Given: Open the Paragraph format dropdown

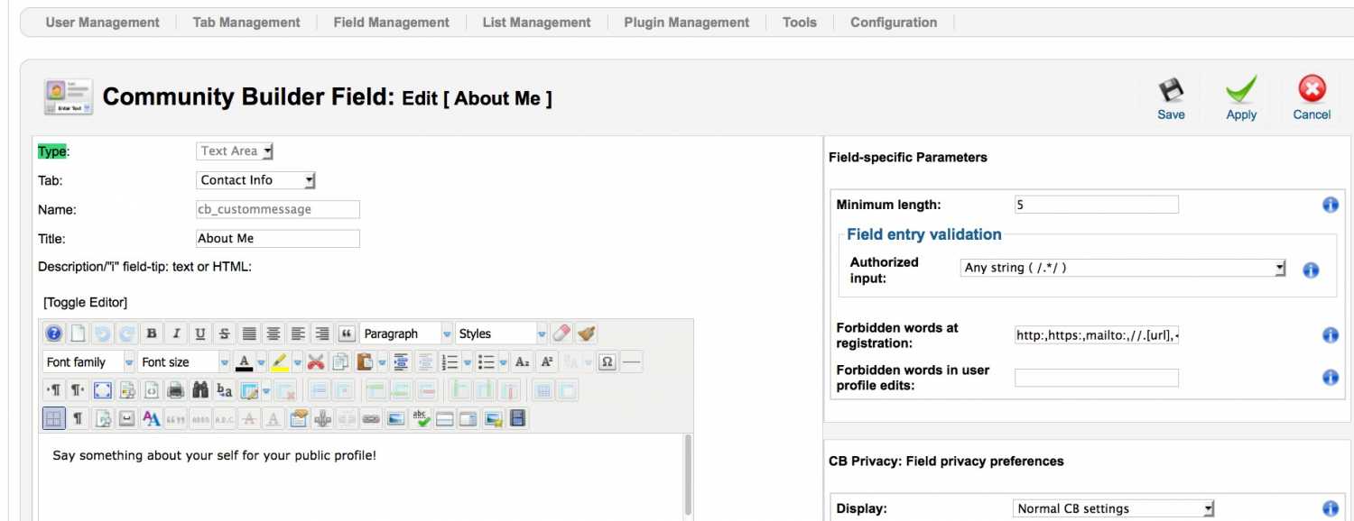Looking at the screenshot, I should click(406, 334).
